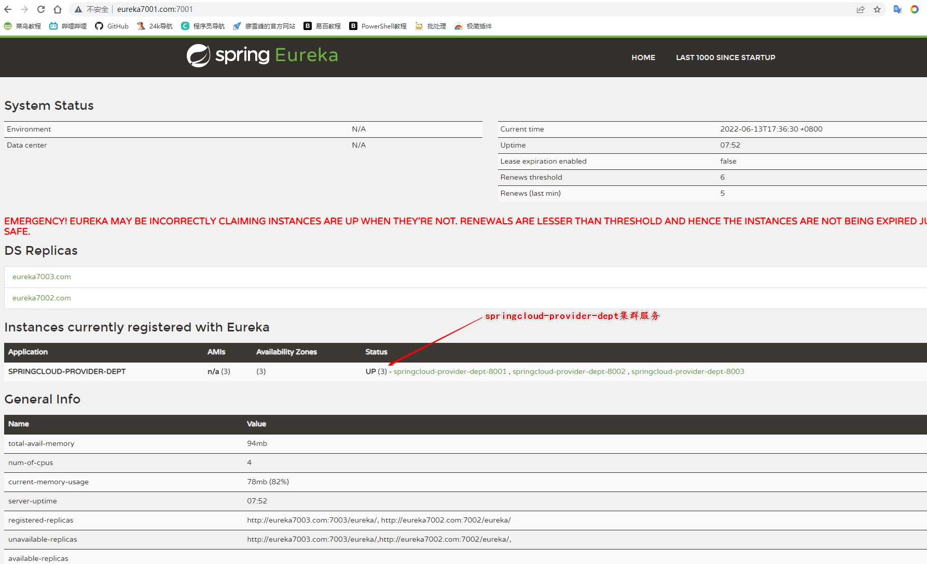
Task: Click the colorful circle extension icon
Action: point(915,9)
